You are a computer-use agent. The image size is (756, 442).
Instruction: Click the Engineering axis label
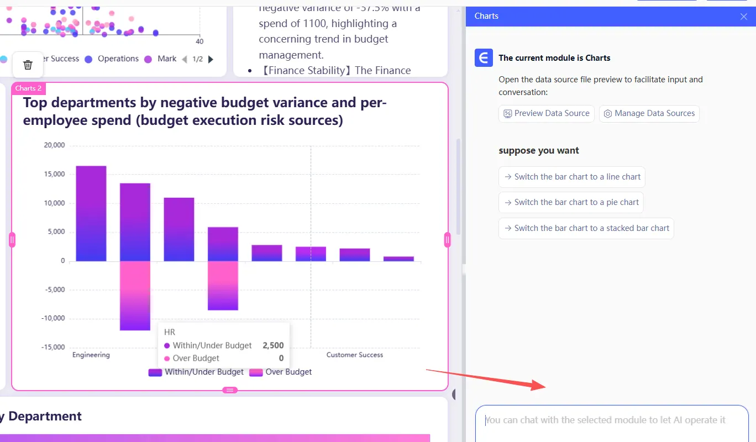point(91,355)
